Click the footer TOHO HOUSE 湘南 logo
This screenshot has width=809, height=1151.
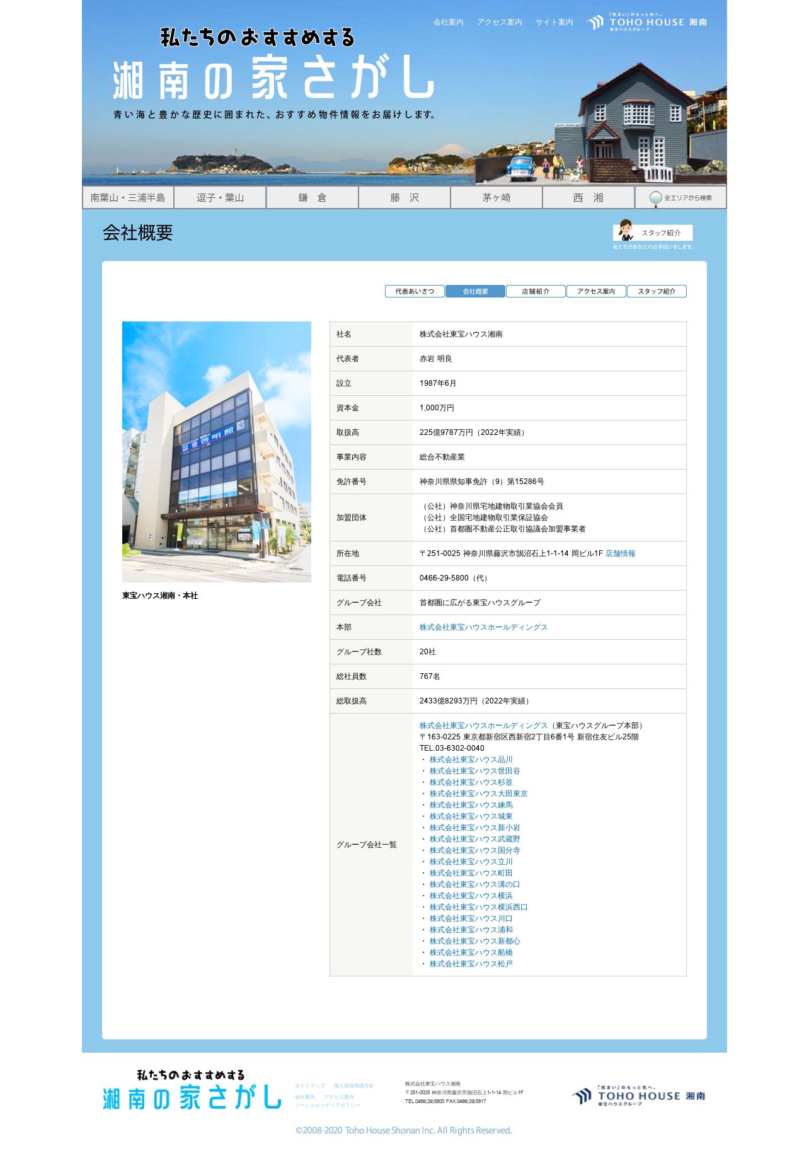(638, 1096)
